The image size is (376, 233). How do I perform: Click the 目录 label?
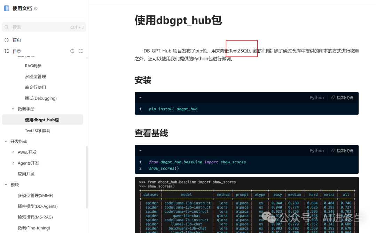coord(17,51)
